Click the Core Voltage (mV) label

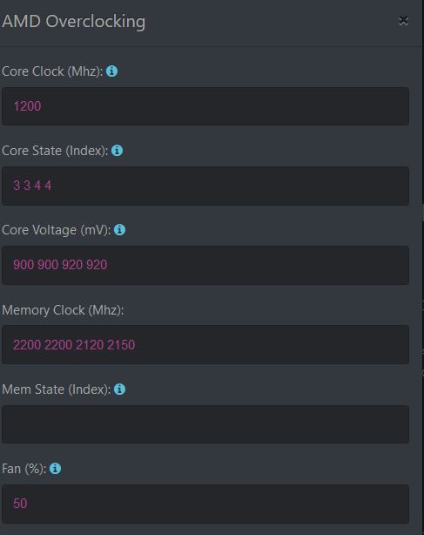pos(57,230)
